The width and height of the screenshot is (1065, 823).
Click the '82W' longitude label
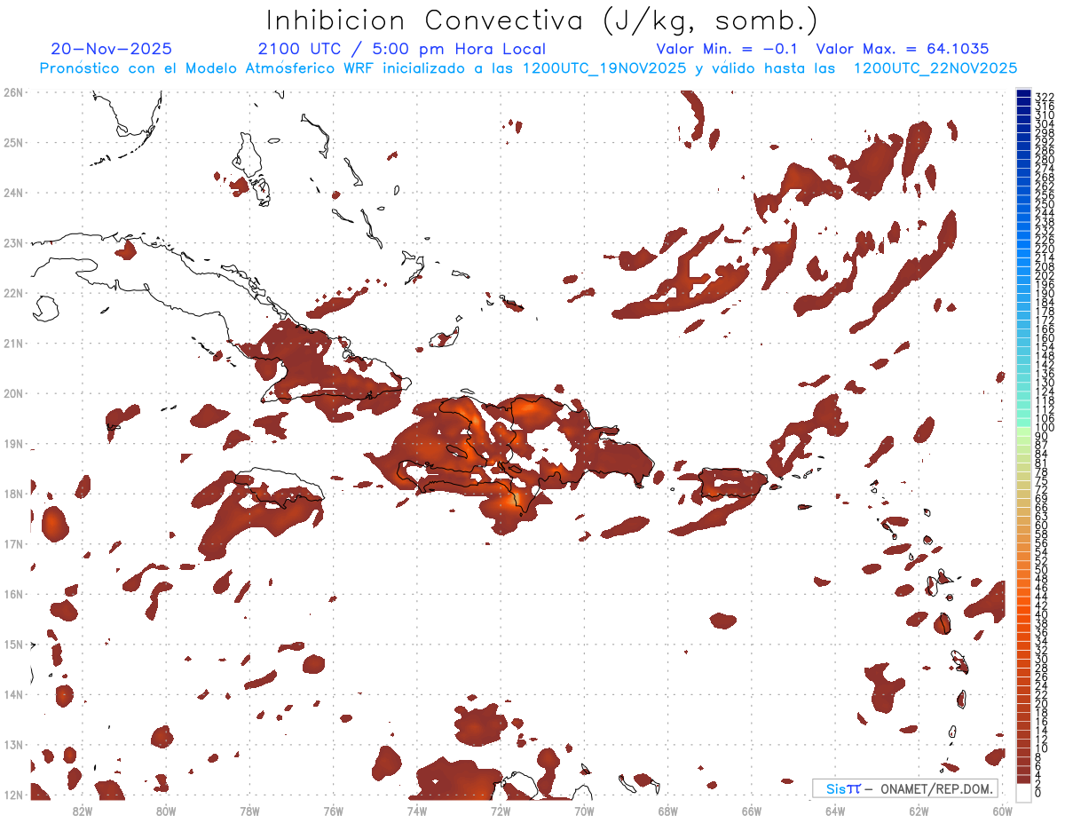tap(82, 810)
